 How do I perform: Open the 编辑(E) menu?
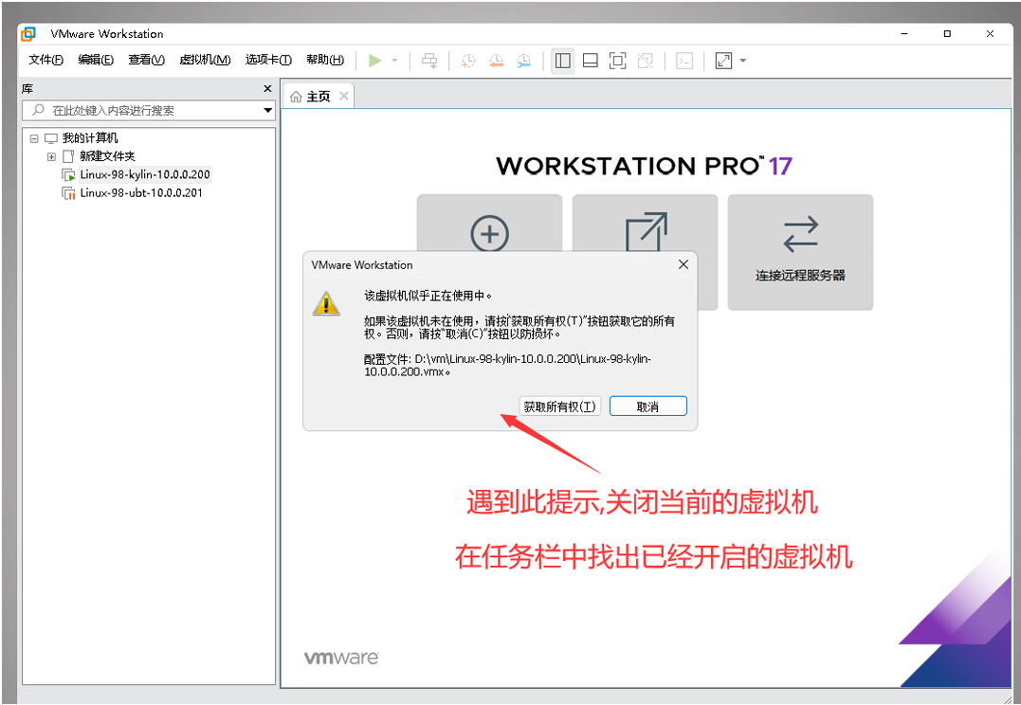click(96, 60)
